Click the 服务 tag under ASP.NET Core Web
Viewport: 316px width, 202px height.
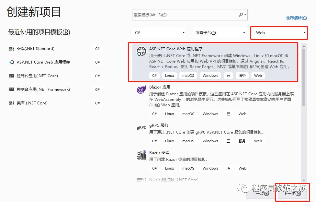pyautogui.click(x=242, y=76)
